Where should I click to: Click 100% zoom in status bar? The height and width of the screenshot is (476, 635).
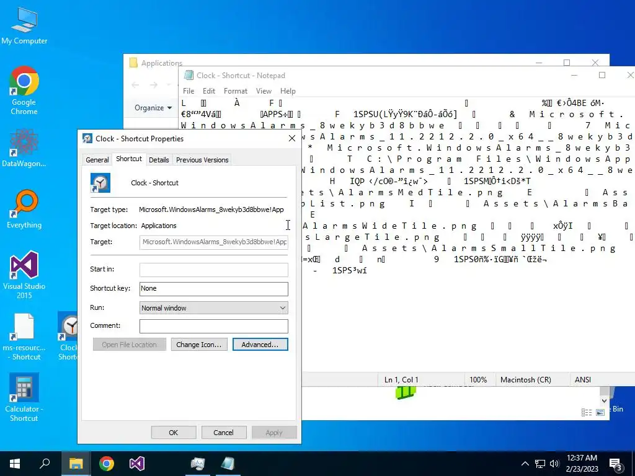(x=478, y=380)
